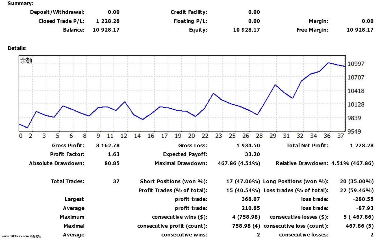Select the Relative Drawdown value 4.51% (467.86)
Image resolution: width=378 pixels, height=239 pixels.
[352, 163]
